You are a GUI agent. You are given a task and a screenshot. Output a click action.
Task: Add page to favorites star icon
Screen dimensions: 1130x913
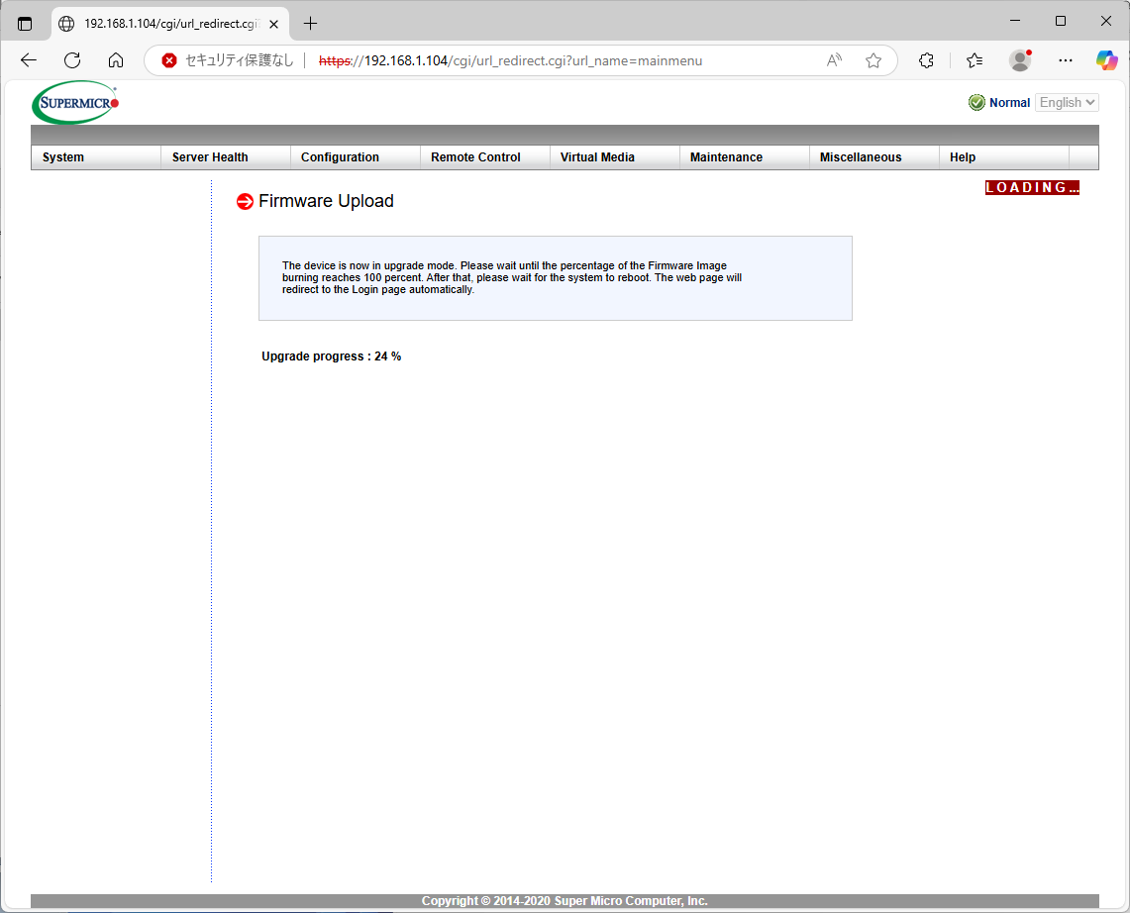(873, 60)
